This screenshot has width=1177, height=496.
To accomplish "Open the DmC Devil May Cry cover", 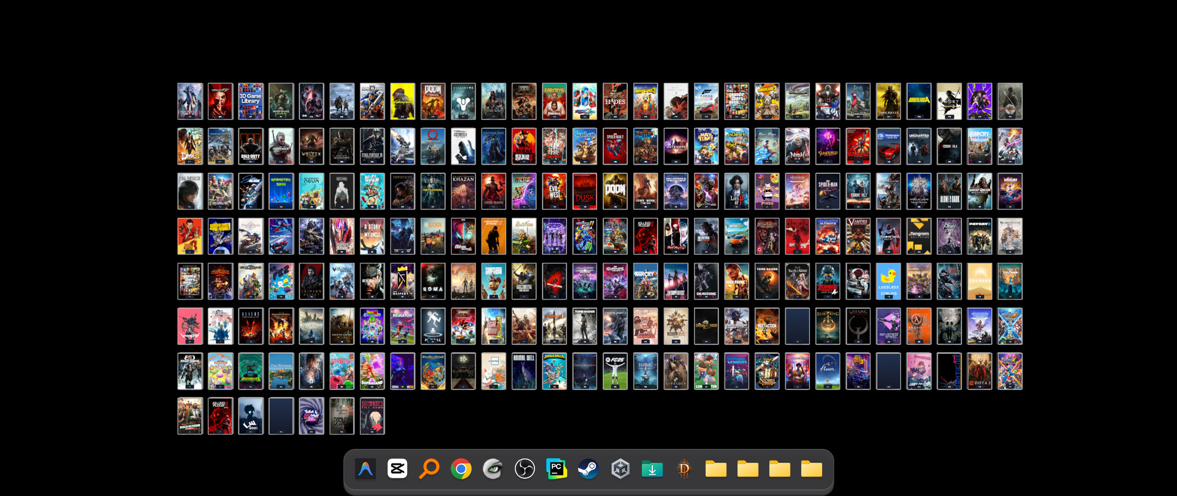I will tap(190, 146).
